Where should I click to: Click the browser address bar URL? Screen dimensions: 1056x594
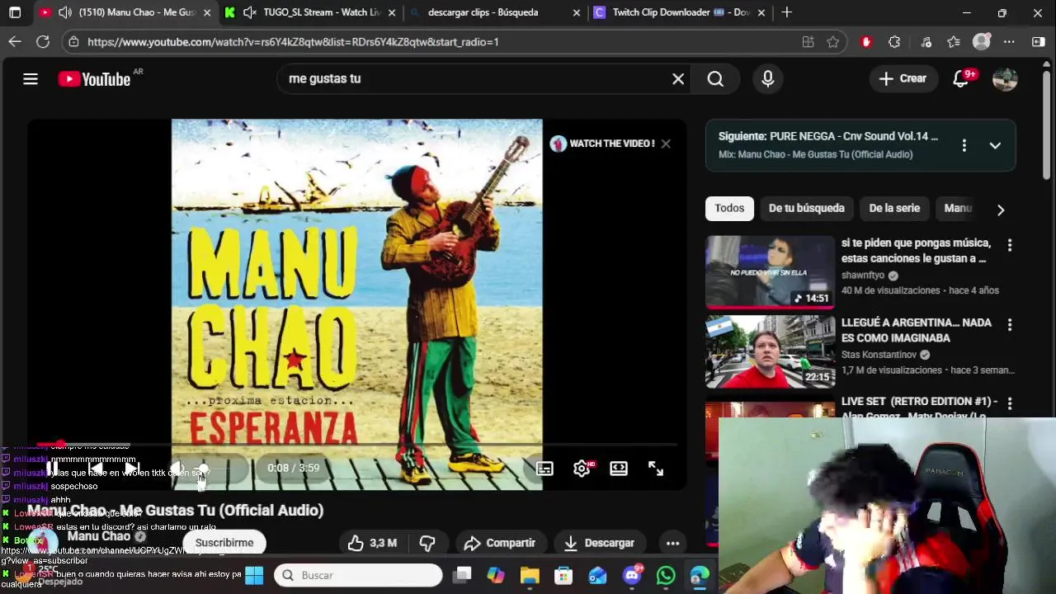click(293, 42)
